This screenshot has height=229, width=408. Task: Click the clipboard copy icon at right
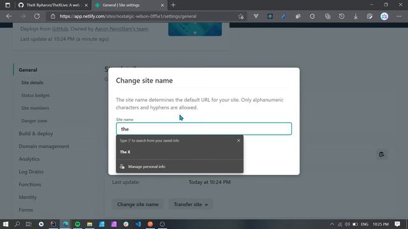[381, 155]
